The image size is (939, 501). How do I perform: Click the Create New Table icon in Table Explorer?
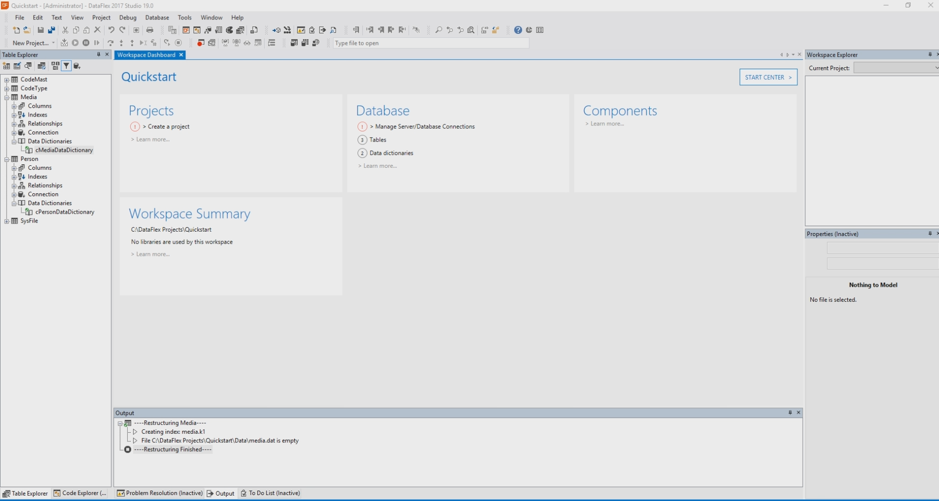[6, 66]
